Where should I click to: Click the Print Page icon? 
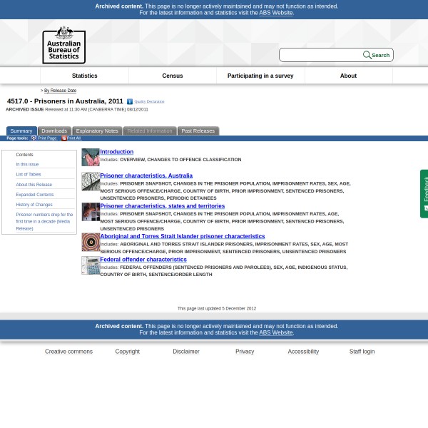coord(34,138)
